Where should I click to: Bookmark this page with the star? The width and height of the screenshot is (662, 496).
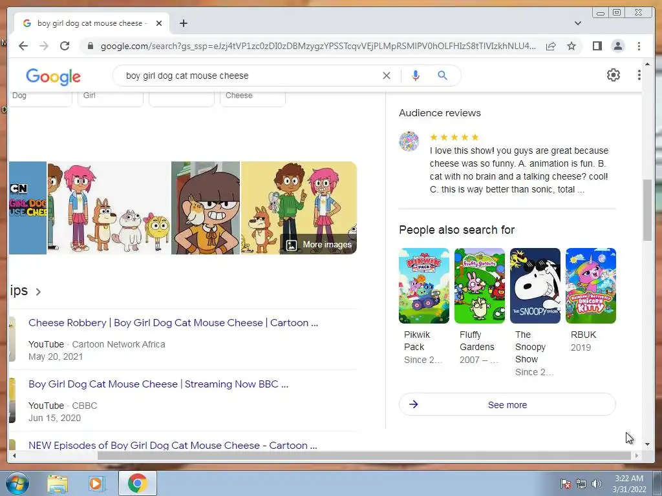tap(571, 46)
